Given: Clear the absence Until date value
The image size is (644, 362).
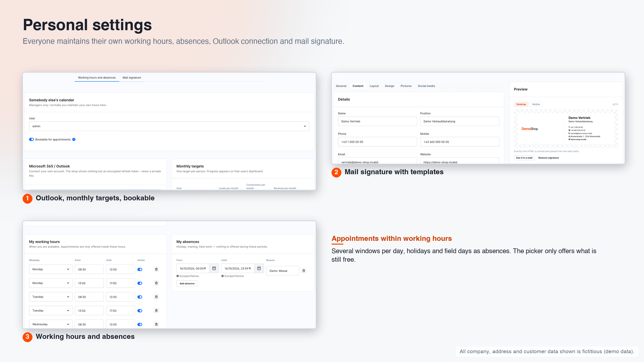Looking at the screenshot, I should tap(250, 268).
